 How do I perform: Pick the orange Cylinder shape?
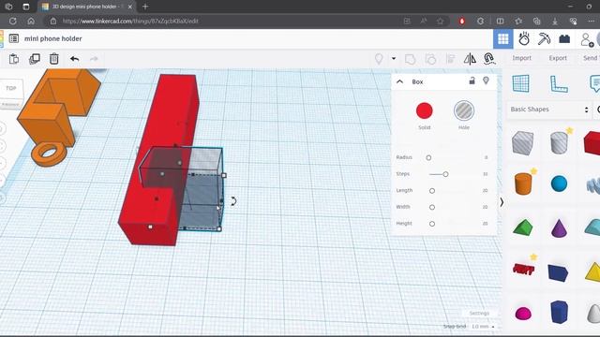pos(523,183)
